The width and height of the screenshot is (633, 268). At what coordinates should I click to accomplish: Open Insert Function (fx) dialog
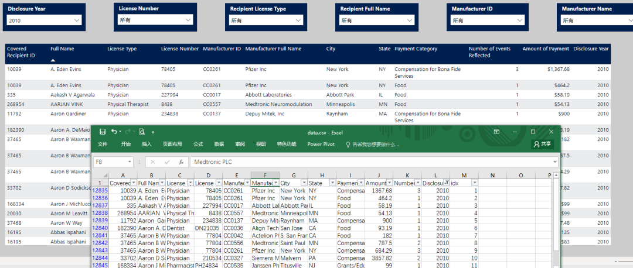(x=181, y=162)
